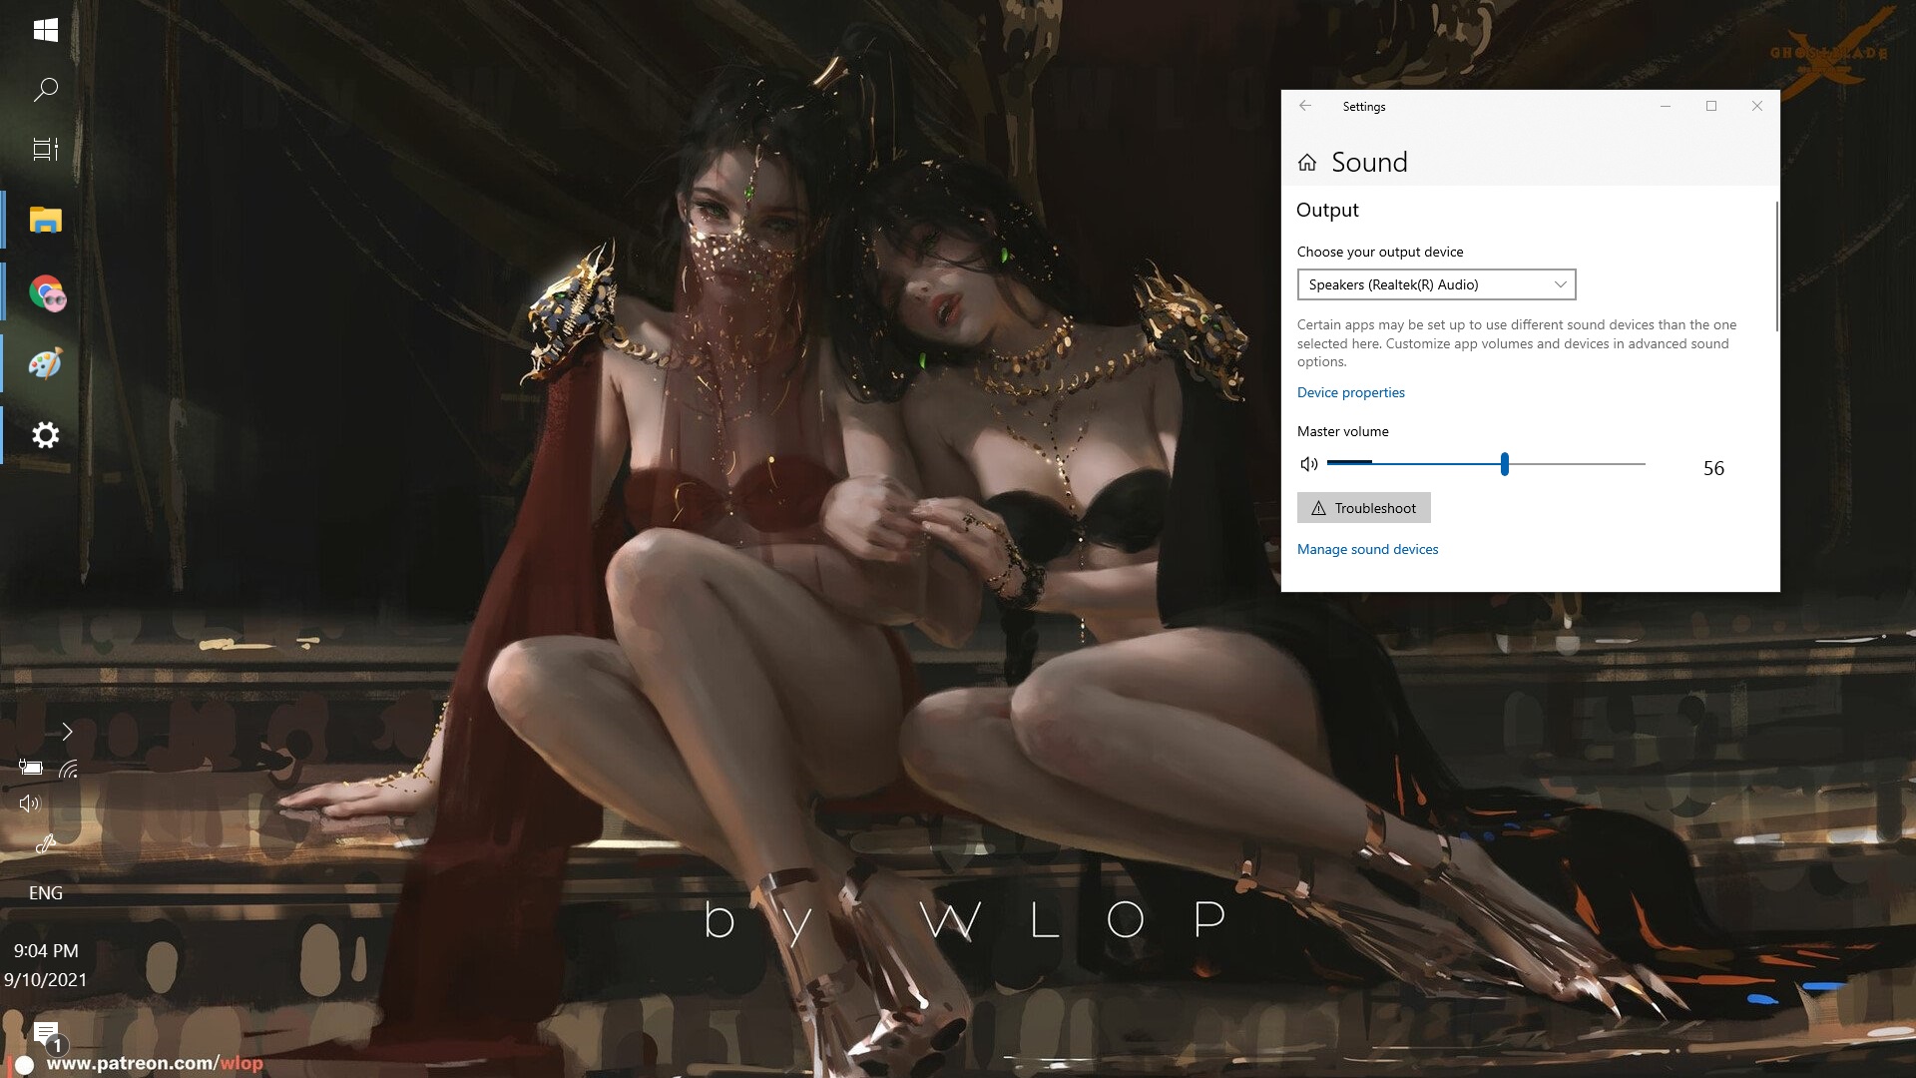Check the battery status tray icon

[x=30, y=768]
